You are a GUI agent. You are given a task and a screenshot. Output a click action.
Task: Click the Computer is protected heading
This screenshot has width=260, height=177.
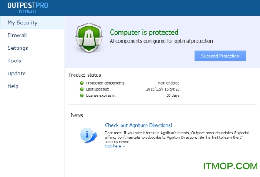tap(144, 33)
